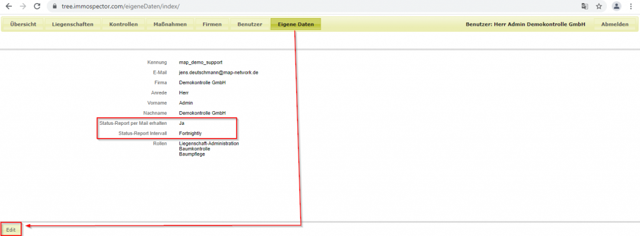Select the Kontrollen tab
The height and width of the screenshot is (236, 640).
tap(123, 24)
